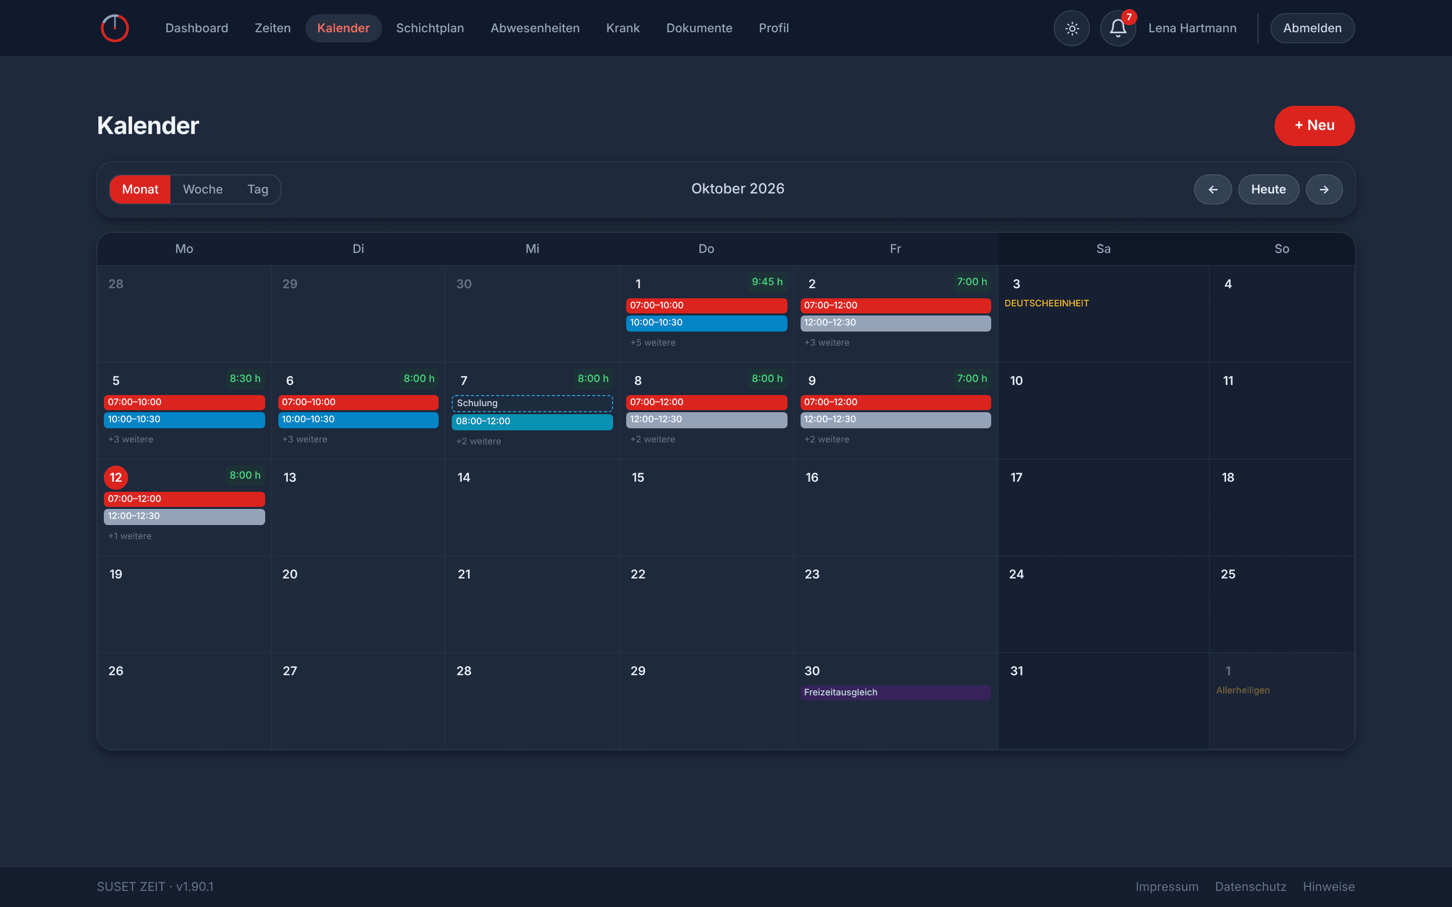Open the Hinweise footer link
The image size is (1452, 907).
1329,887
